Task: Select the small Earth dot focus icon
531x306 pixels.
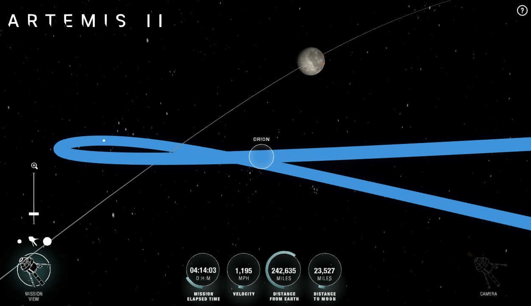Action: coord(19,241)
